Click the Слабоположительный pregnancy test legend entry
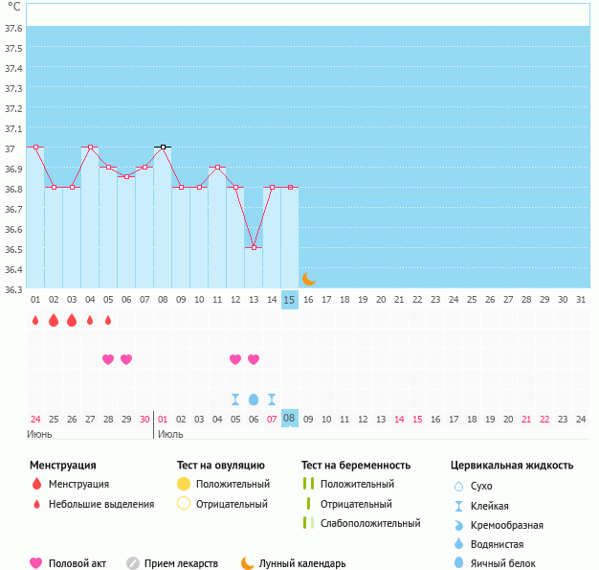Image resolution: width=599 pixels, height=570 pixels. point(370,523)
